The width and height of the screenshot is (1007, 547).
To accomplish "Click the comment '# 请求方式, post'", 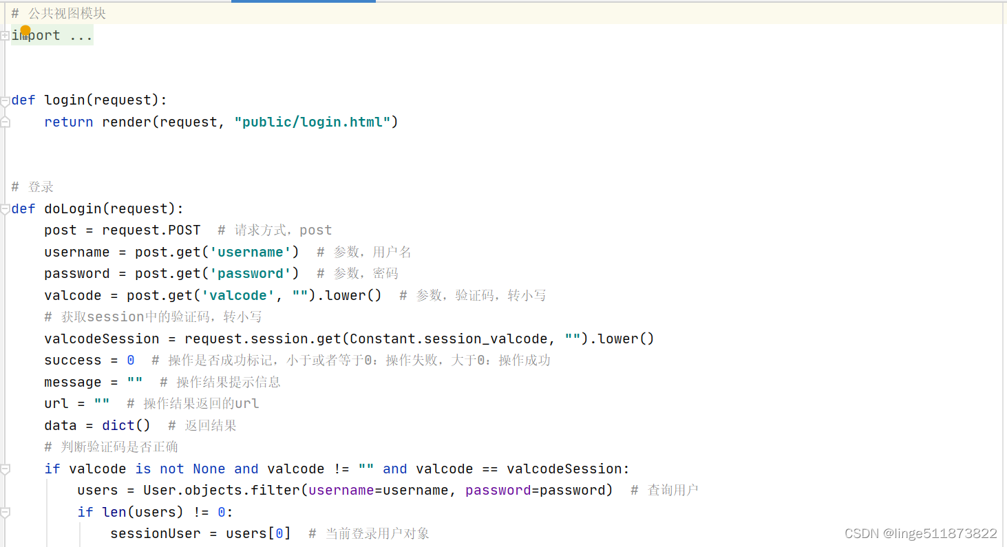I will 275,230.
